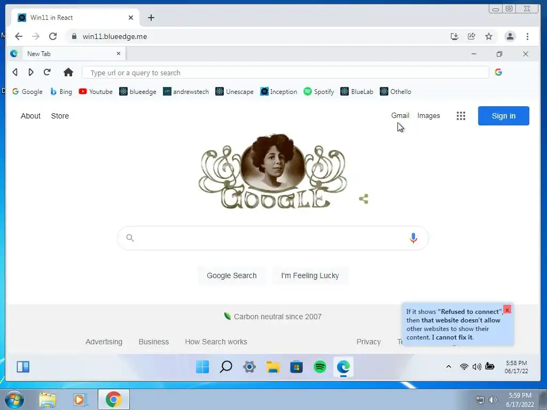Viewport: 547px width, 410px height.
Task: Open Win11 taskbar search
Action: 226,367
